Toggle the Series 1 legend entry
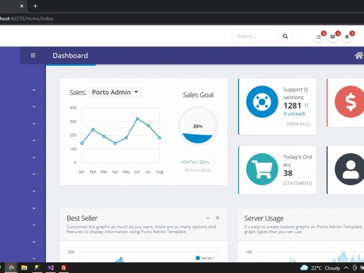 (x=205, y=258)
